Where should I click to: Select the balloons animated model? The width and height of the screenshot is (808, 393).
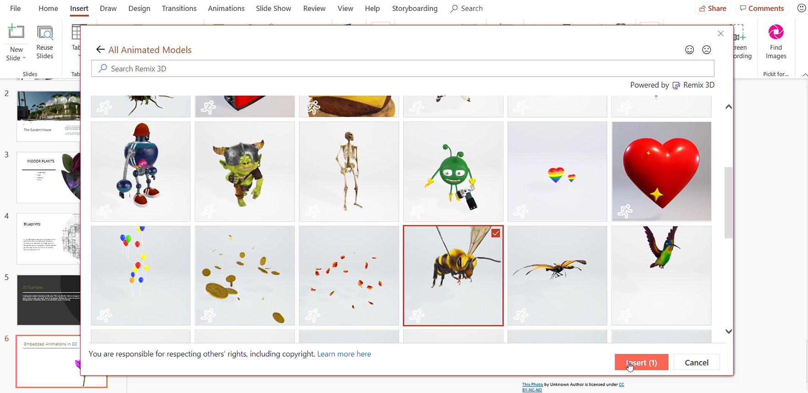[x=140, y=275]
